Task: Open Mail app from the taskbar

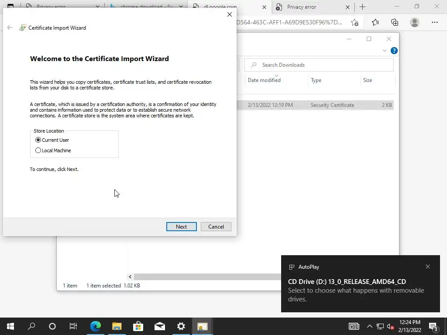Action: pyautogui.click(x=160, y=326)
